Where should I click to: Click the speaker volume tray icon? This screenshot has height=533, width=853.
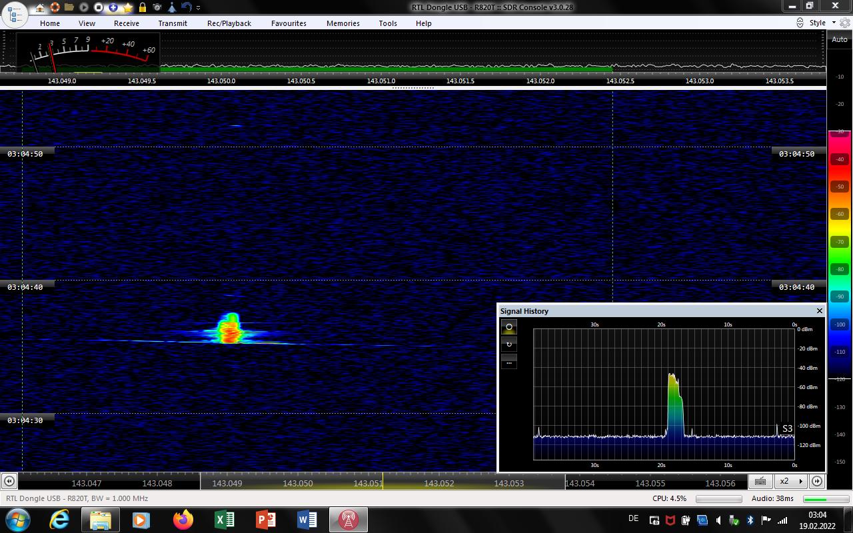pos(718,520)
